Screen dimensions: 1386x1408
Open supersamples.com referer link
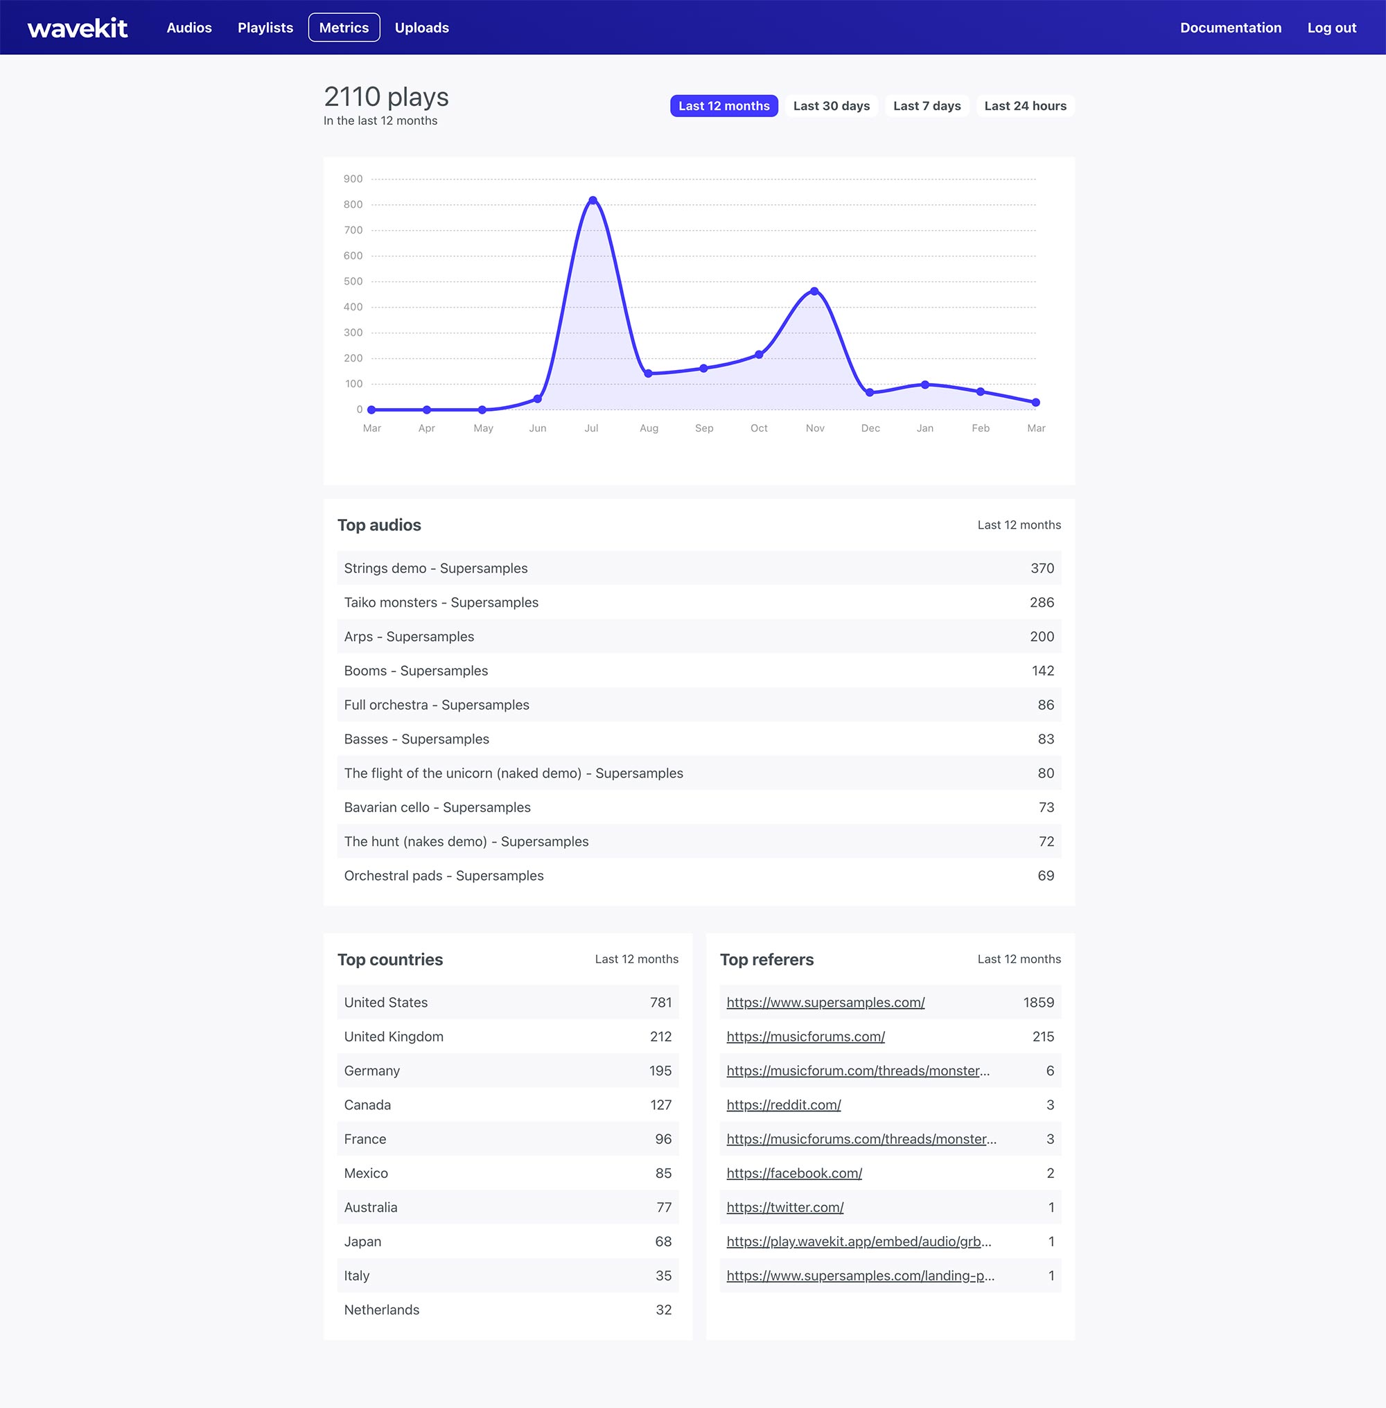click(825, 1003)
